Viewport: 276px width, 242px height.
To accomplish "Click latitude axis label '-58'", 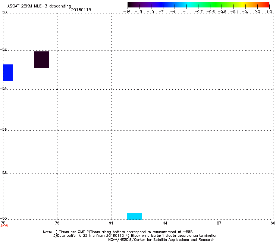I will pos(3,173).
